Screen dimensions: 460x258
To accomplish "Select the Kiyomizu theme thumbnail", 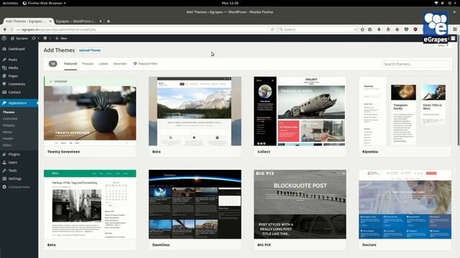I will tap(405, 111).
